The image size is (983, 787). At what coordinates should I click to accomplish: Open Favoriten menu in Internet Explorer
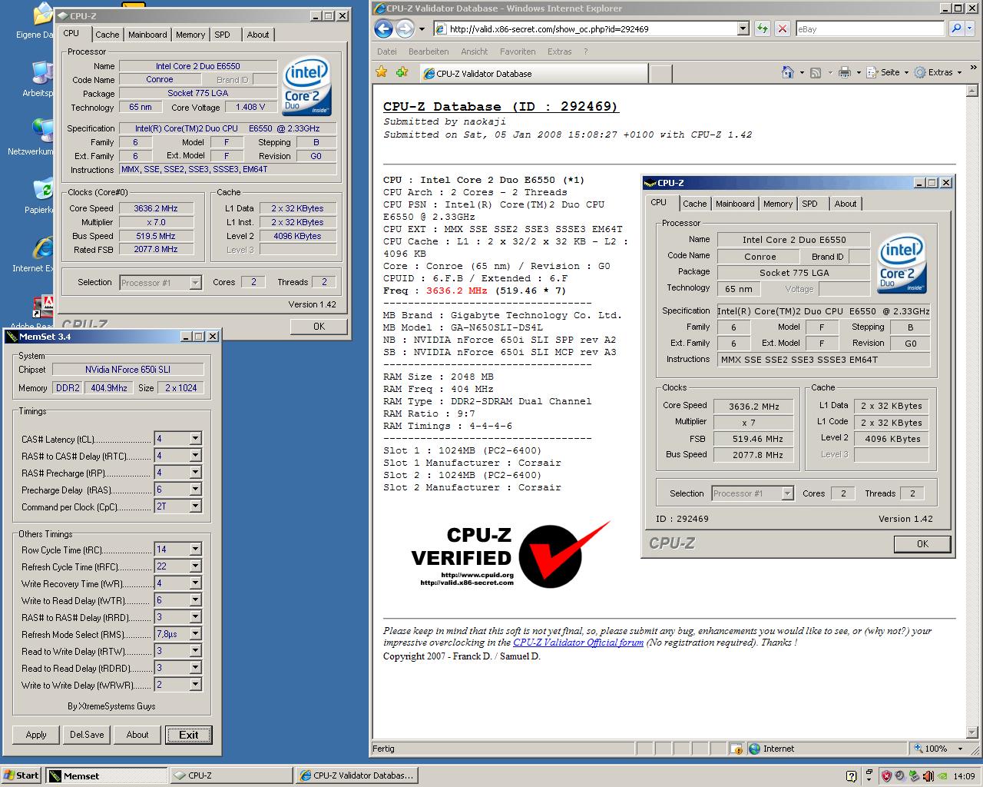pos(518,51)
